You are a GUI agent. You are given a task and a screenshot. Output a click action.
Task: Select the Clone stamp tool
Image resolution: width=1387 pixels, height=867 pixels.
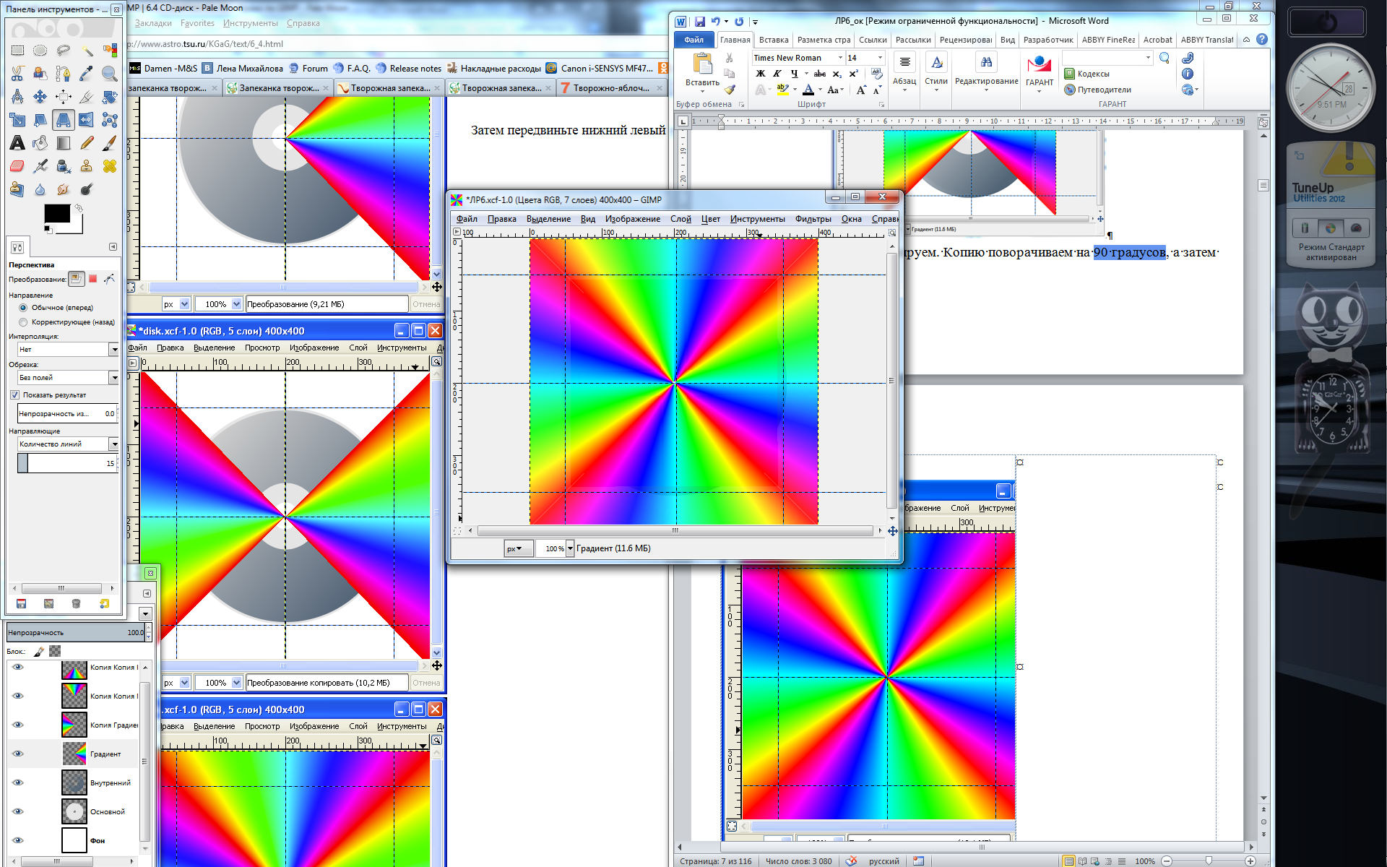point(87,166)
